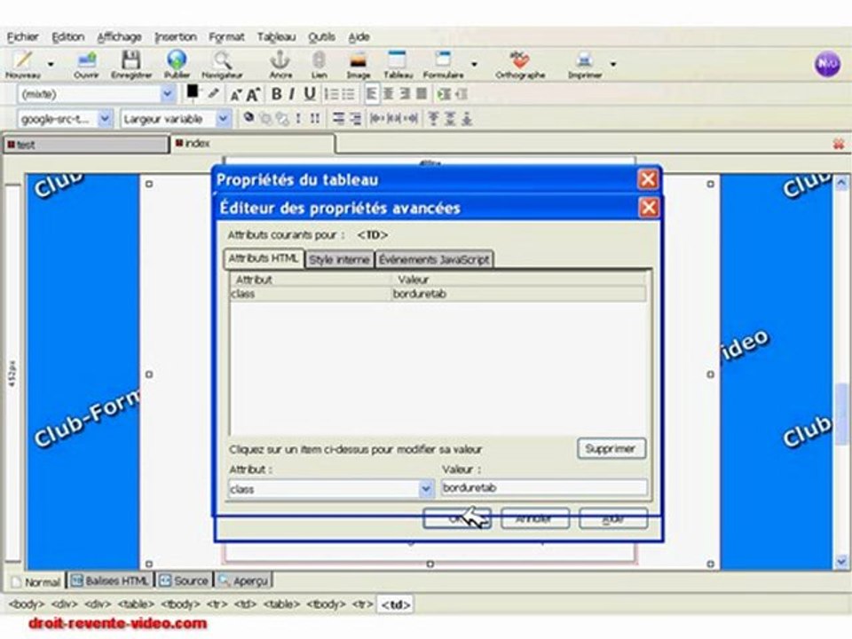The width and height of the screenshot is (852, 639).
Task: Expand the Attribut class combo box
Action: pos(426,489)
